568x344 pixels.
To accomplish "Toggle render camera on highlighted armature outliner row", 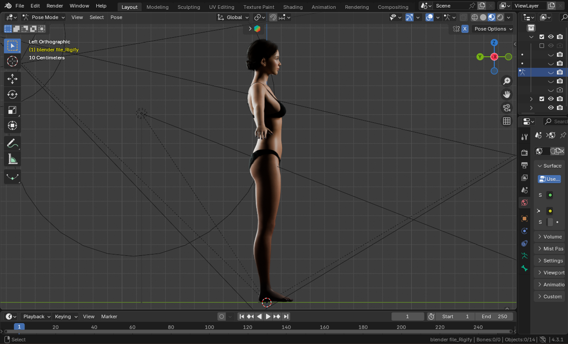I will (560, 72).
